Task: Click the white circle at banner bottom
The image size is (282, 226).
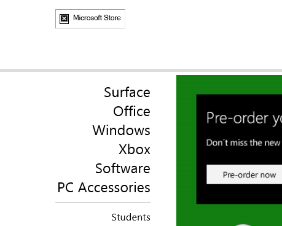Action: (243, 225)
